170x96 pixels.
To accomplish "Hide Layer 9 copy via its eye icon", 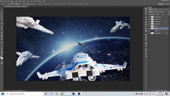I will (x=149, y=24).
